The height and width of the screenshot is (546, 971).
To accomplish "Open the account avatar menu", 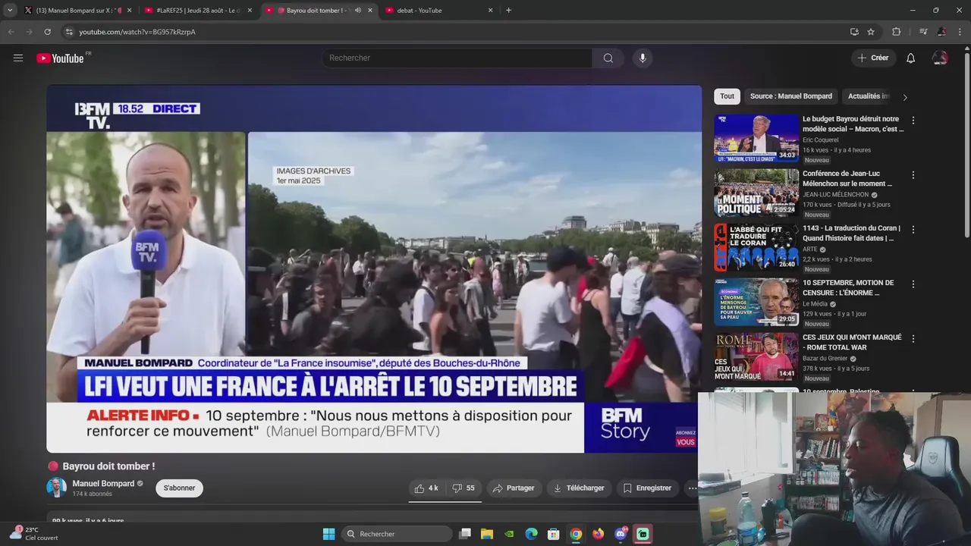I will click(940, 58).
